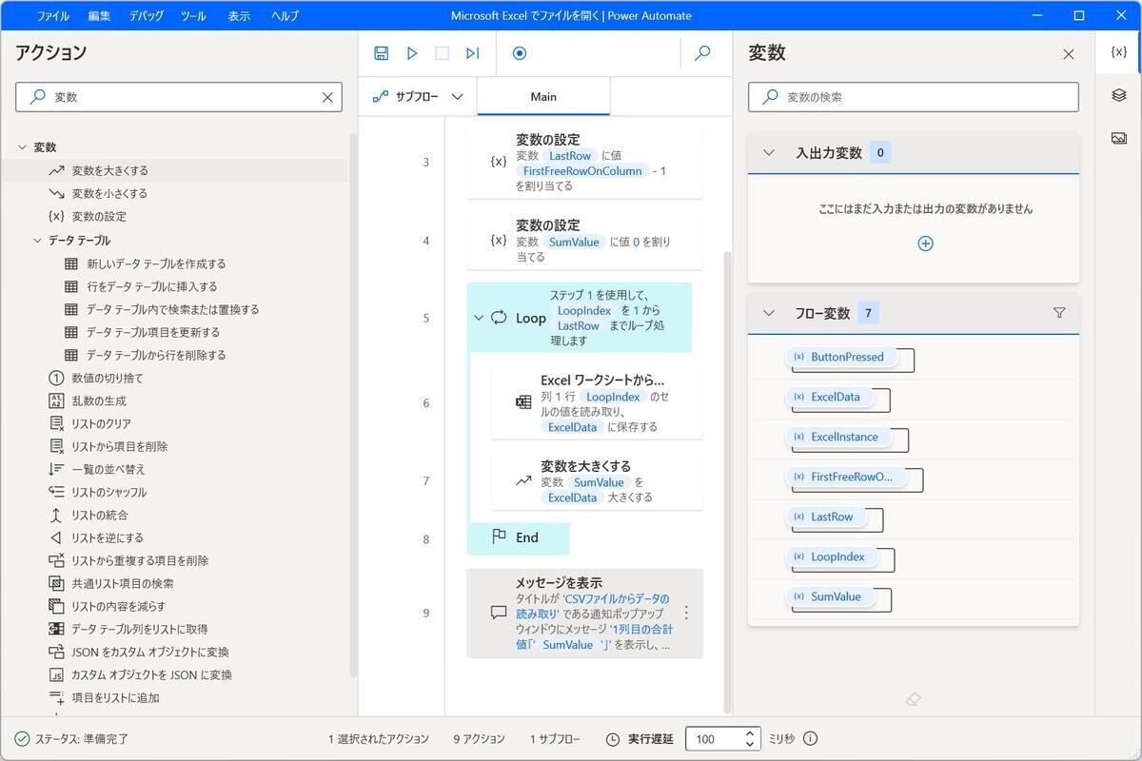
Task: Select SumValue flow variable in panel
Action: [x=828, y=596]
